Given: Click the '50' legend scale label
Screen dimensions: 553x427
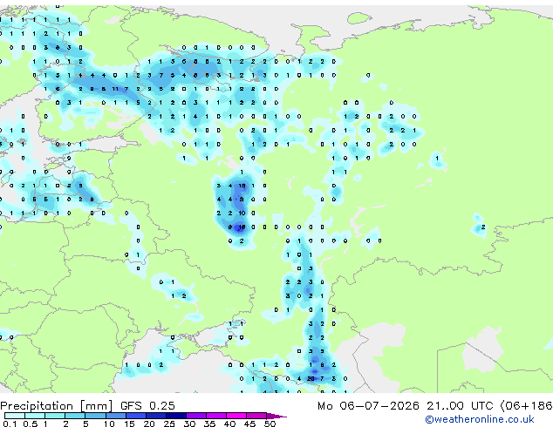Looking at the screenshot, I should point(270,424).
